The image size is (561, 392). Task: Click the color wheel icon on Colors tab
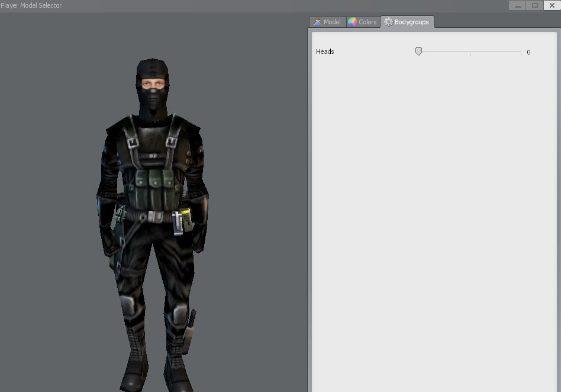353,22
